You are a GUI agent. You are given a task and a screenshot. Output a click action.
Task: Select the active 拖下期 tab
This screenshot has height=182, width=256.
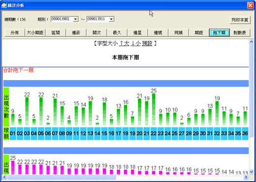[x=219, y=32]
